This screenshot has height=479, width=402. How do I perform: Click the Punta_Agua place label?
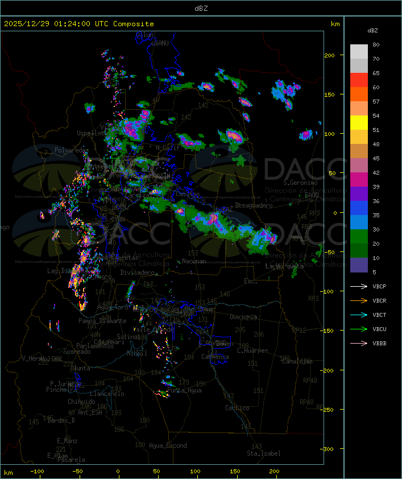[184, 390]
